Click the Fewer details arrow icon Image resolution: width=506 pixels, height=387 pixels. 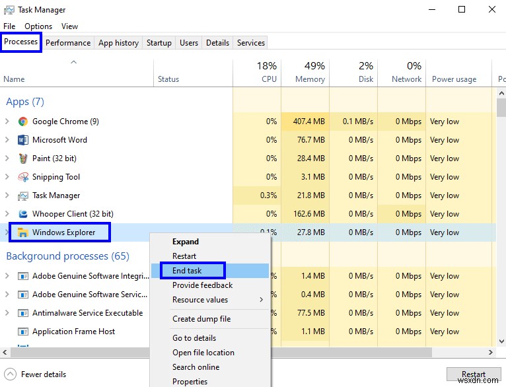(10, 374)
